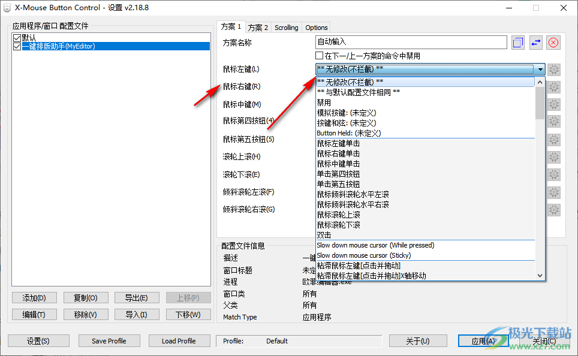The width and height of the screenshot is (578, 356).
Task: Choose 鼠标滚轮下滚 option
Action: (x=425, y=225)
